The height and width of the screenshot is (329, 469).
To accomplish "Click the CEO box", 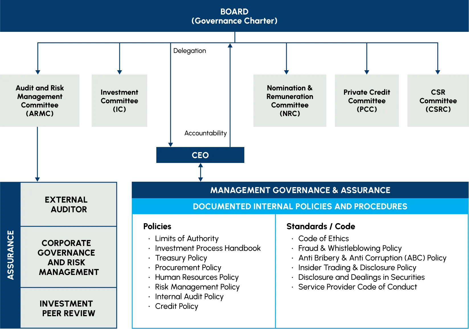I will click(200, 155).
